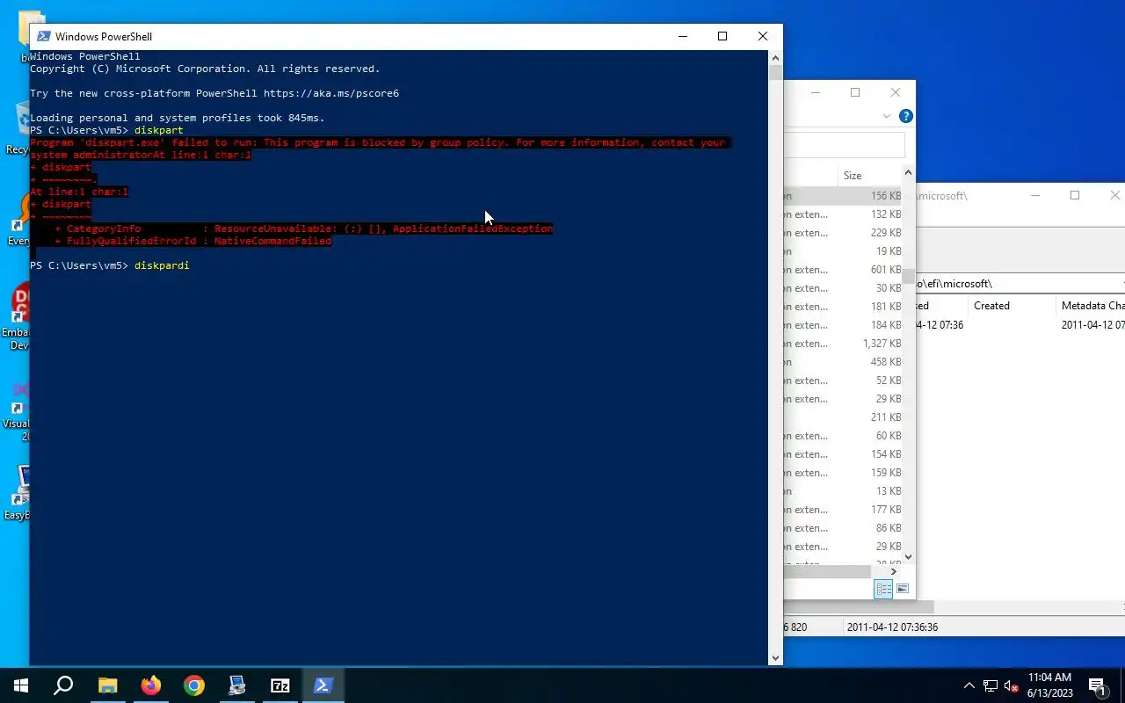Maximize the PowerShell window
This screenshot has height=703, width=1125.
coord(722,36)
